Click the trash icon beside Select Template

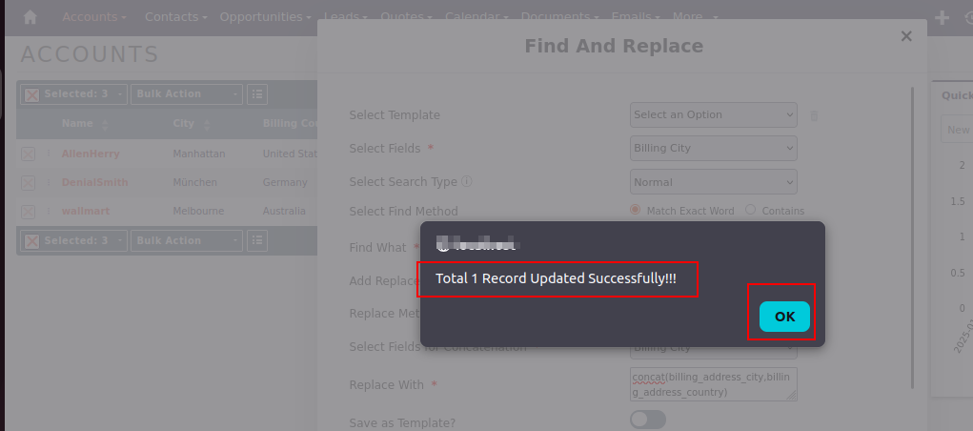[x=814, y=115]
